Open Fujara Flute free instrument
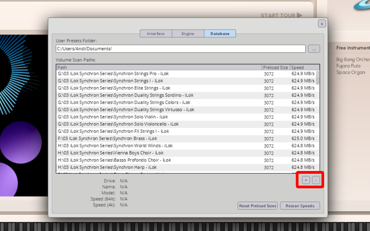The image size is (370, 231). click(x=348, y=66)
